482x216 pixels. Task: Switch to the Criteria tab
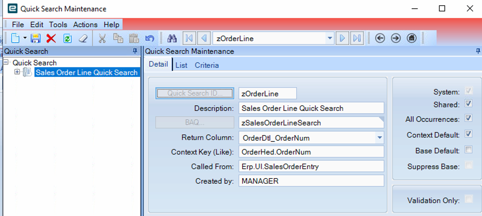point(207,65)
